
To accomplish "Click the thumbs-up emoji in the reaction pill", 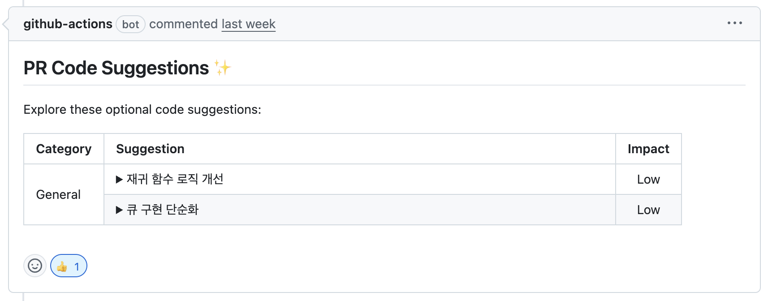I will (x=62, y=266).
